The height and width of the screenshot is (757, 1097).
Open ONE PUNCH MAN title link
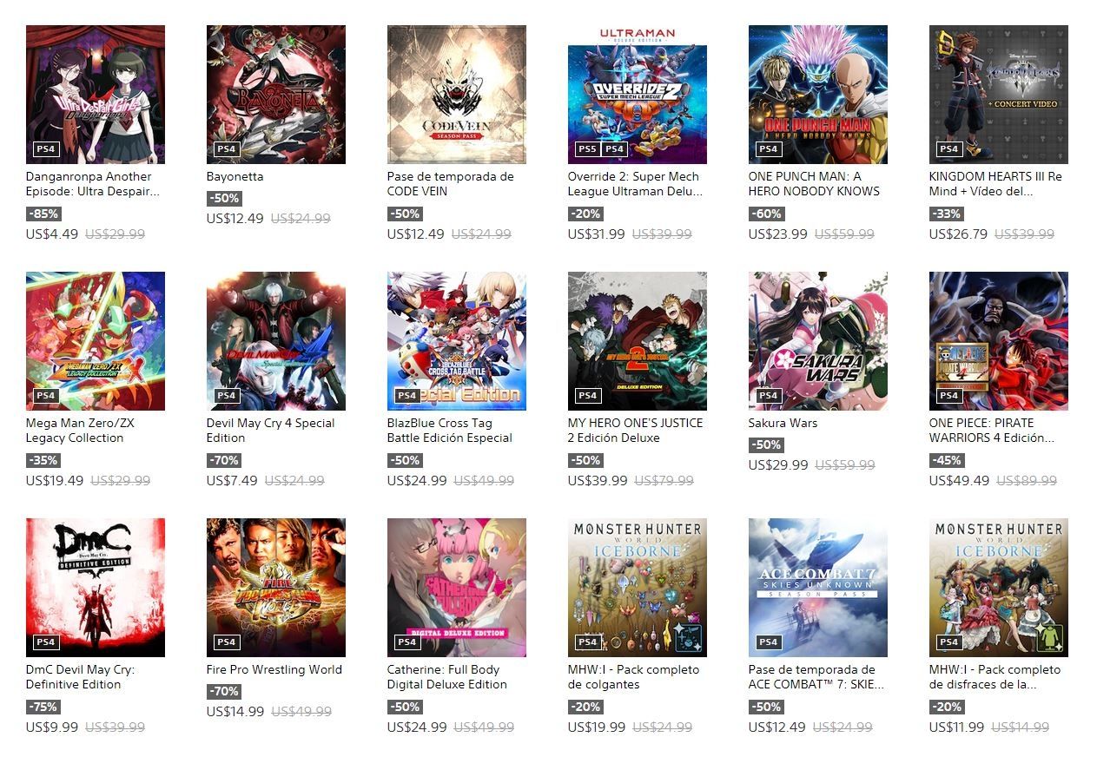[814, 184]
